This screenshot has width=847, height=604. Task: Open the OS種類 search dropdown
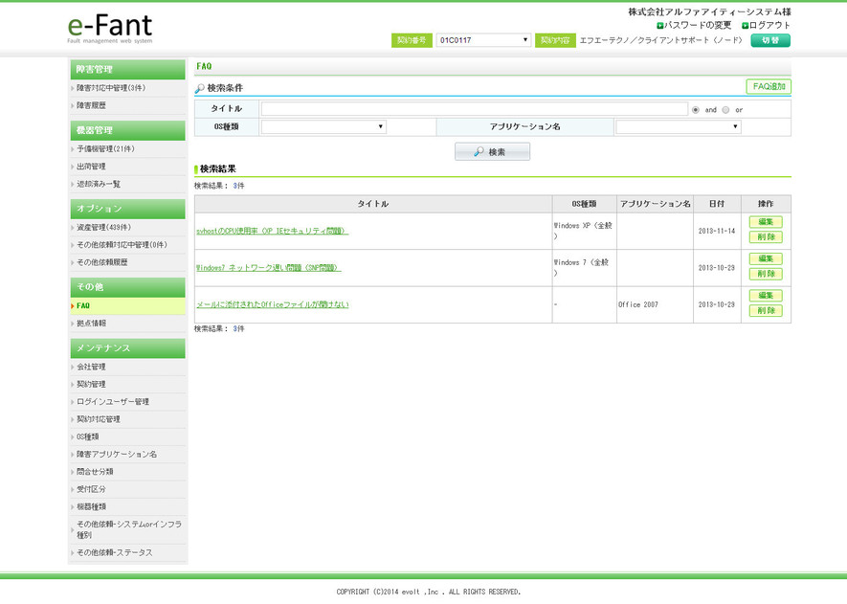tap(323, 126)
